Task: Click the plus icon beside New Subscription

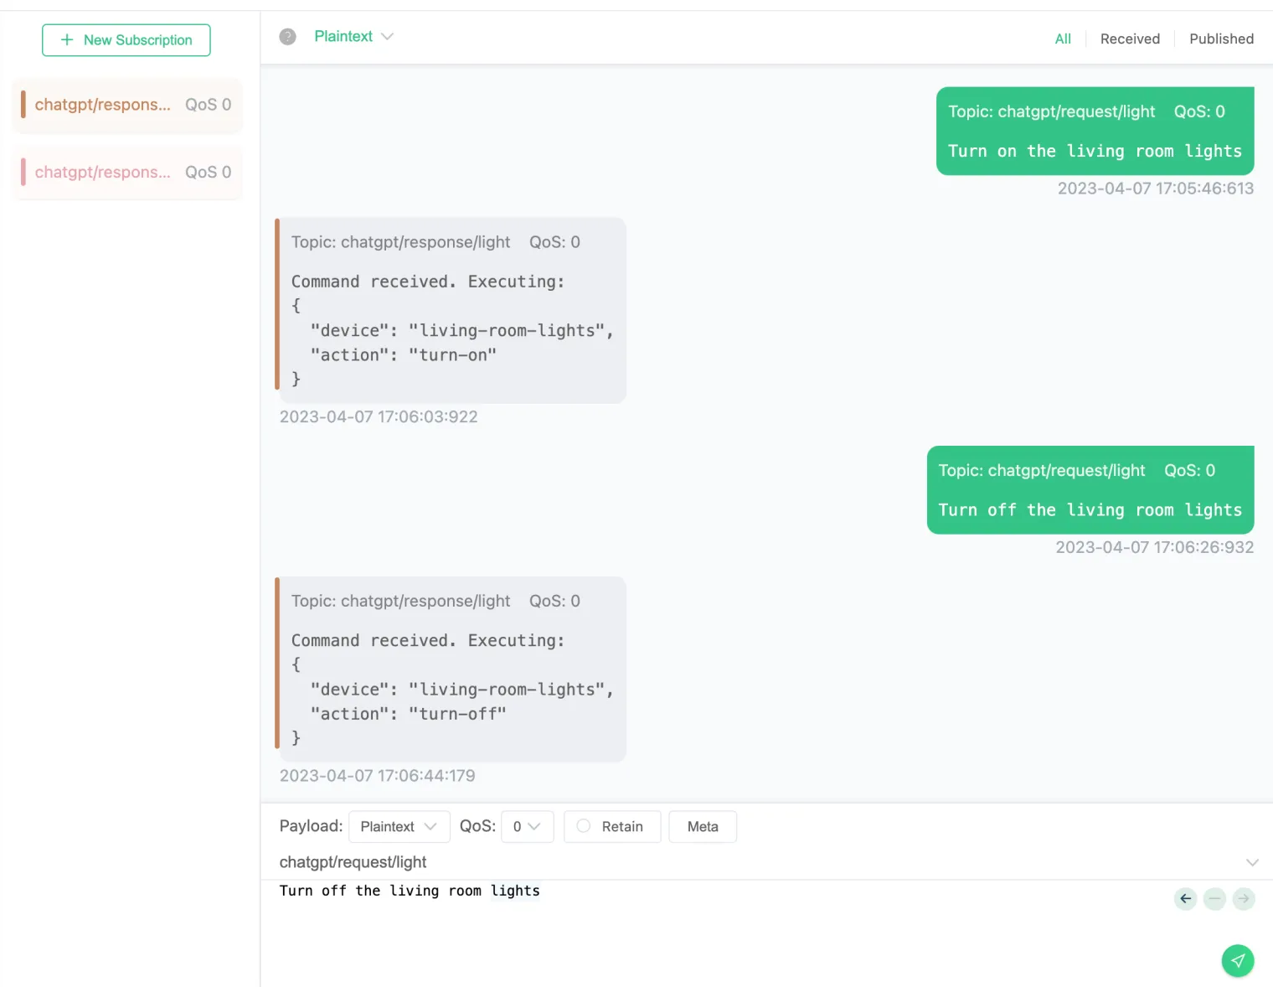Action: coord(66,39)
